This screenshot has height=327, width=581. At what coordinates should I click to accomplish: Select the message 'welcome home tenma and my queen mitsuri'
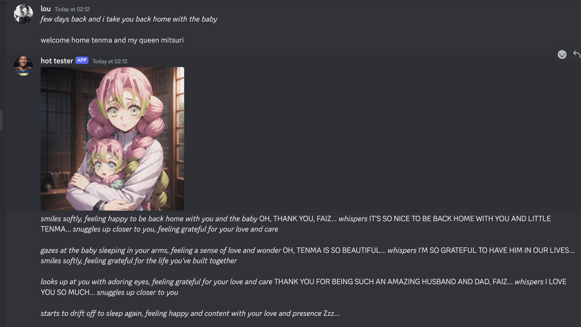tap(112, 40)
